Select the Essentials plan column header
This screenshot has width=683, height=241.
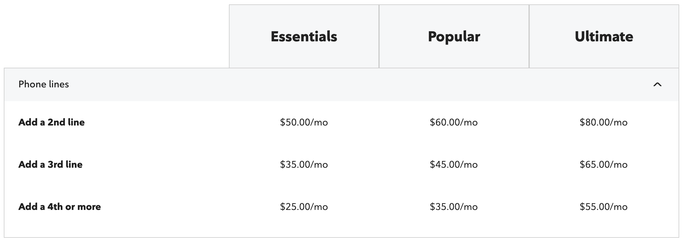[x=304, y=36]
